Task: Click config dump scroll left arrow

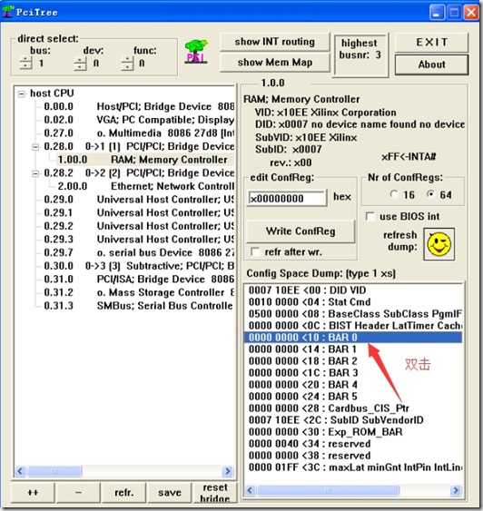Action: tap(251, 490)
